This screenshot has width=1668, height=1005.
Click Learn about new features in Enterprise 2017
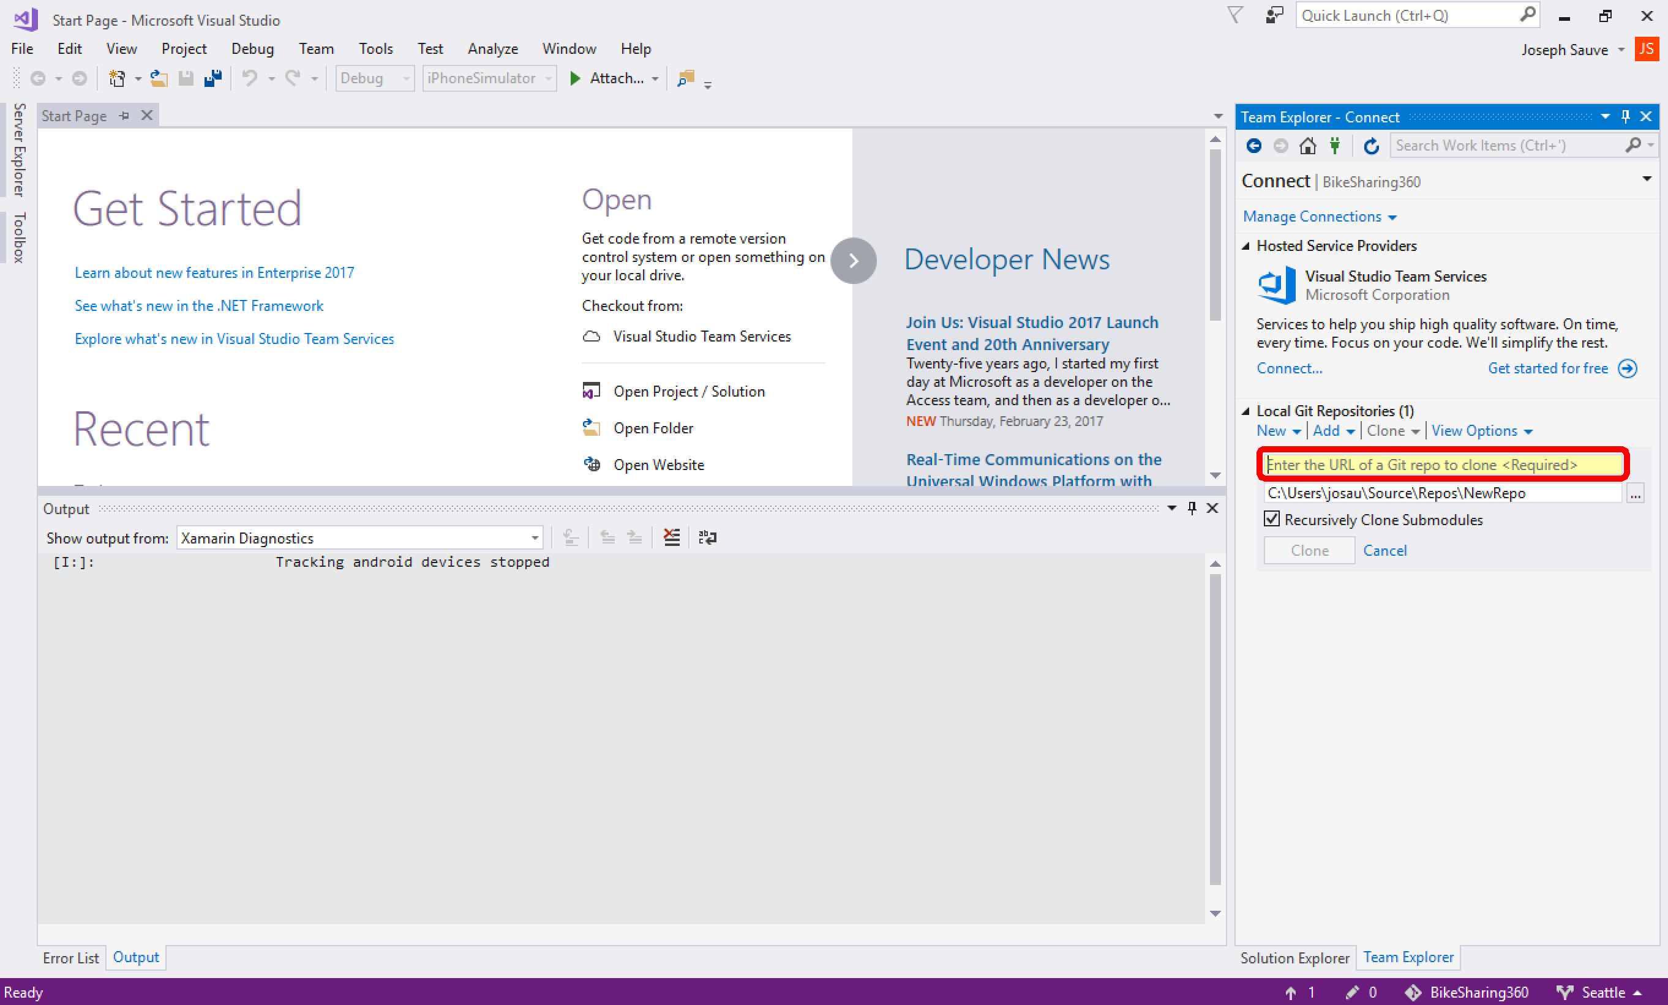pyautogui.click(x=214, y=273)
